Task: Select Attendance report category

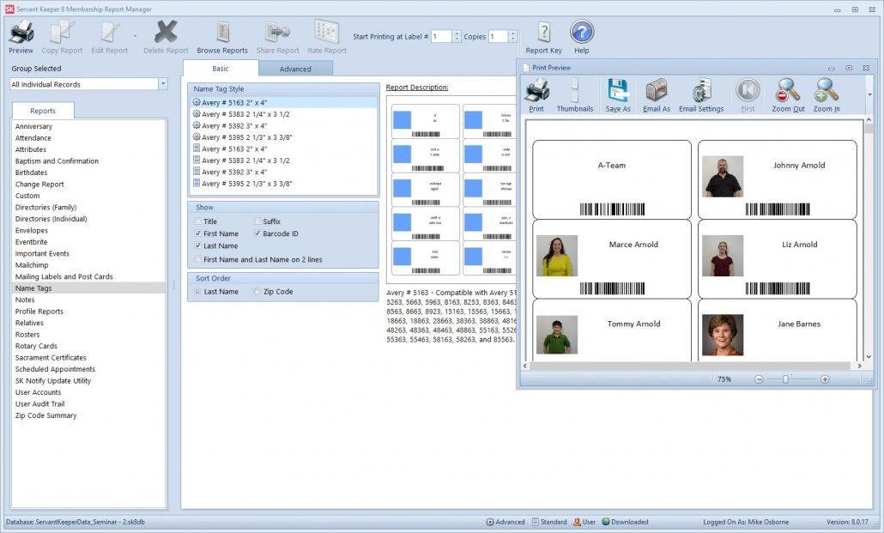Action: pyautogui.click(x=88, y=137)
